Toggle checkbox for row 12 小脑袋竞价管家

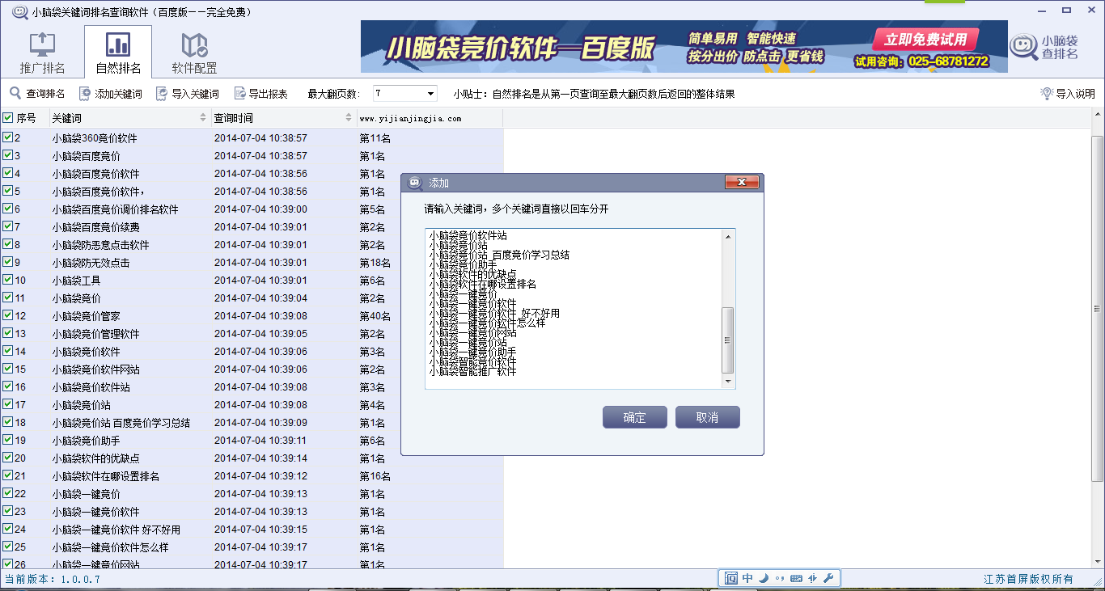(8, 315)
